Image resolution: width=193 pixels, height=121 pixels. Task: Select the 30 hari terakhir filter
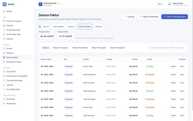tap(85, 27)
